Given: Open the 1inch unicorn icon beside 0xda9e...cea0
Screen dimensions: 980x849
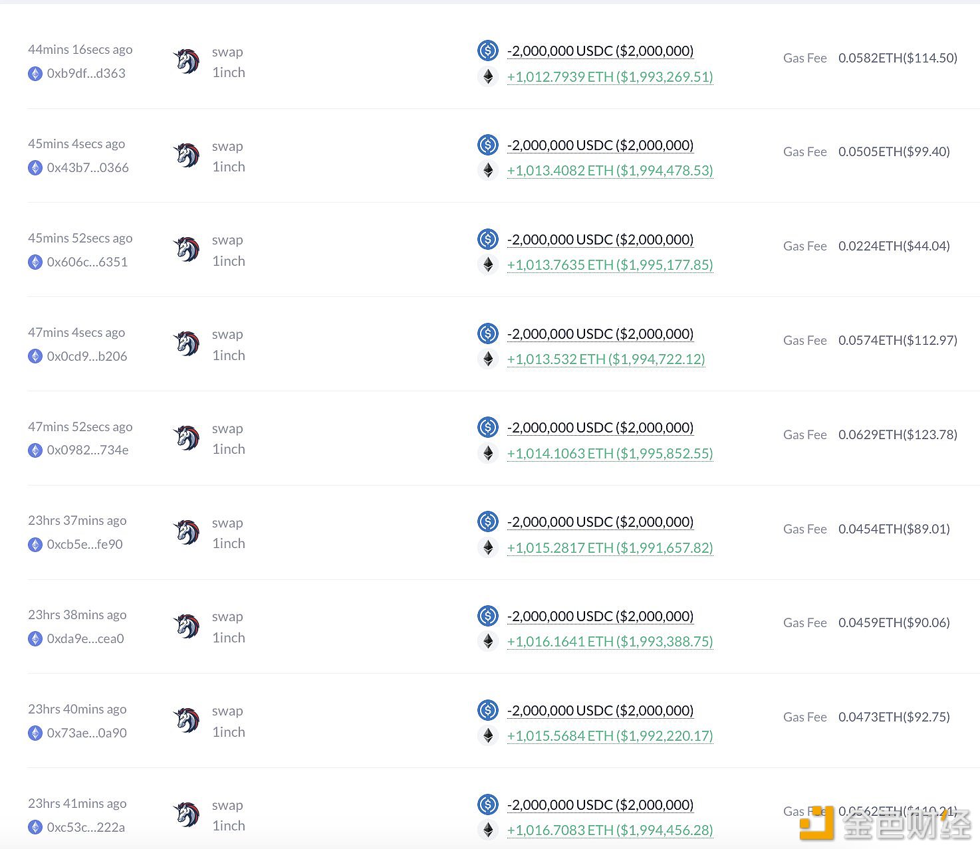Looking at the screenshot, I should point(187,626).
